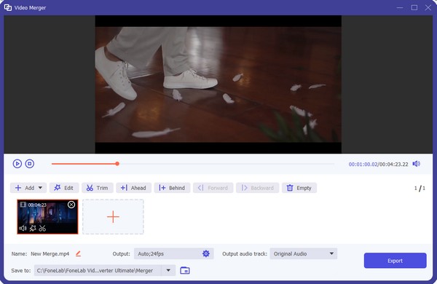Trim the clip via its scissors icon
437x284 pixels.
[x=42, y=229]
